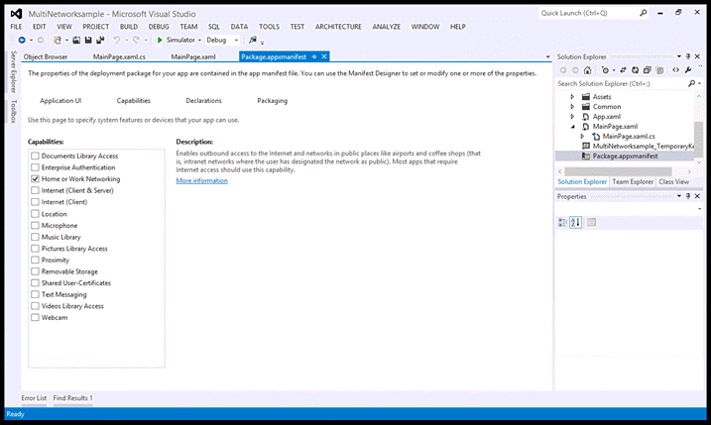Click the Save All toolbar icon
Viewport: 711px width, 425px height.
[x=100, y=41]
